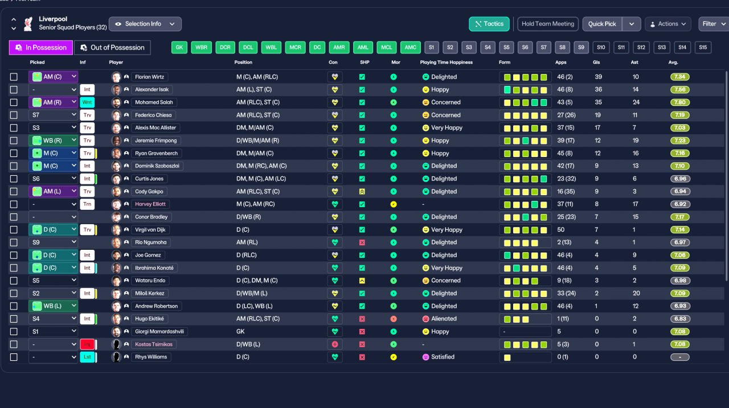Click Mohamed Salah's form color squares
Image resolution: width=729 pixels, height=408 pixels.
pyautogui.click(x=525, y=102)
